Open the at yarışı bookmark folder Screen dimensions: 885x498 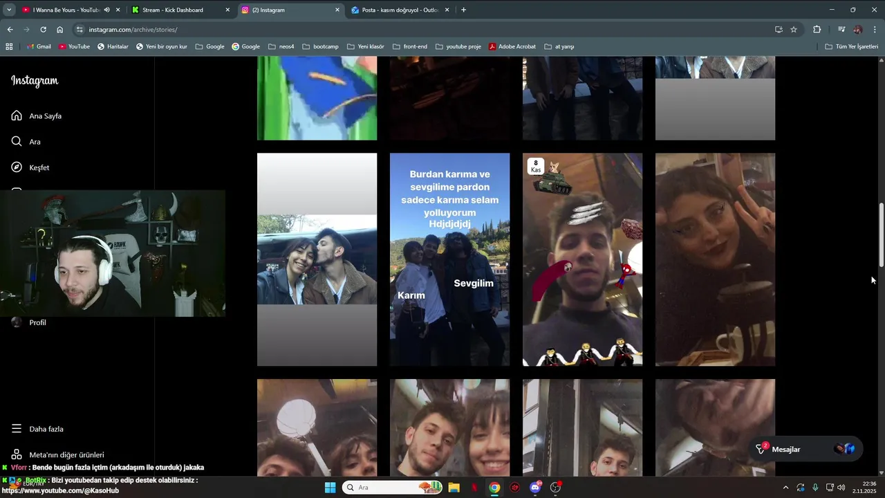[x=559, y=46]
